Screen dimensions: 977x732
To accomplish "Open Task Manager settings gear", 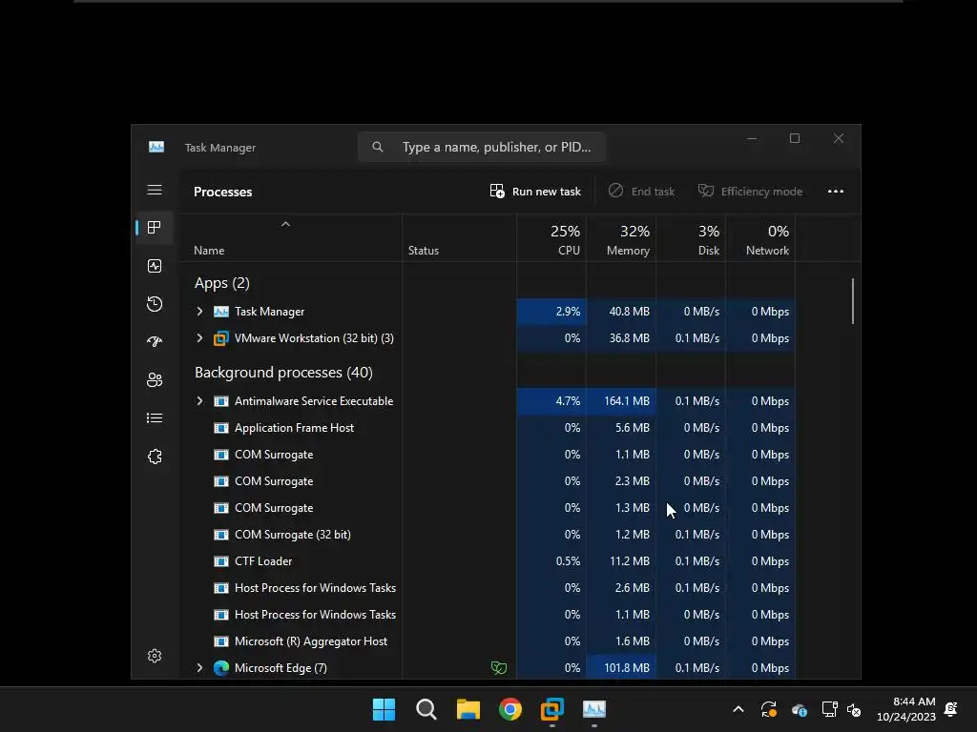I will click(155, 656).
